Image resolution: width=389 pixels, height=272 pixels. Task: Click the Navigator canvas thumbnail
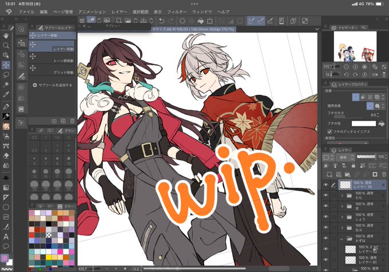[x=355, y=46]
